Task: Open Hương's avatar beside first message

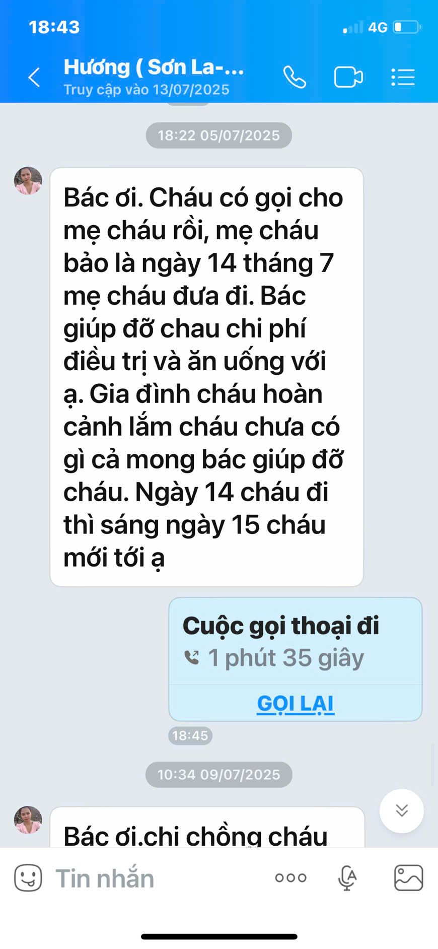Action: (28, 181)
